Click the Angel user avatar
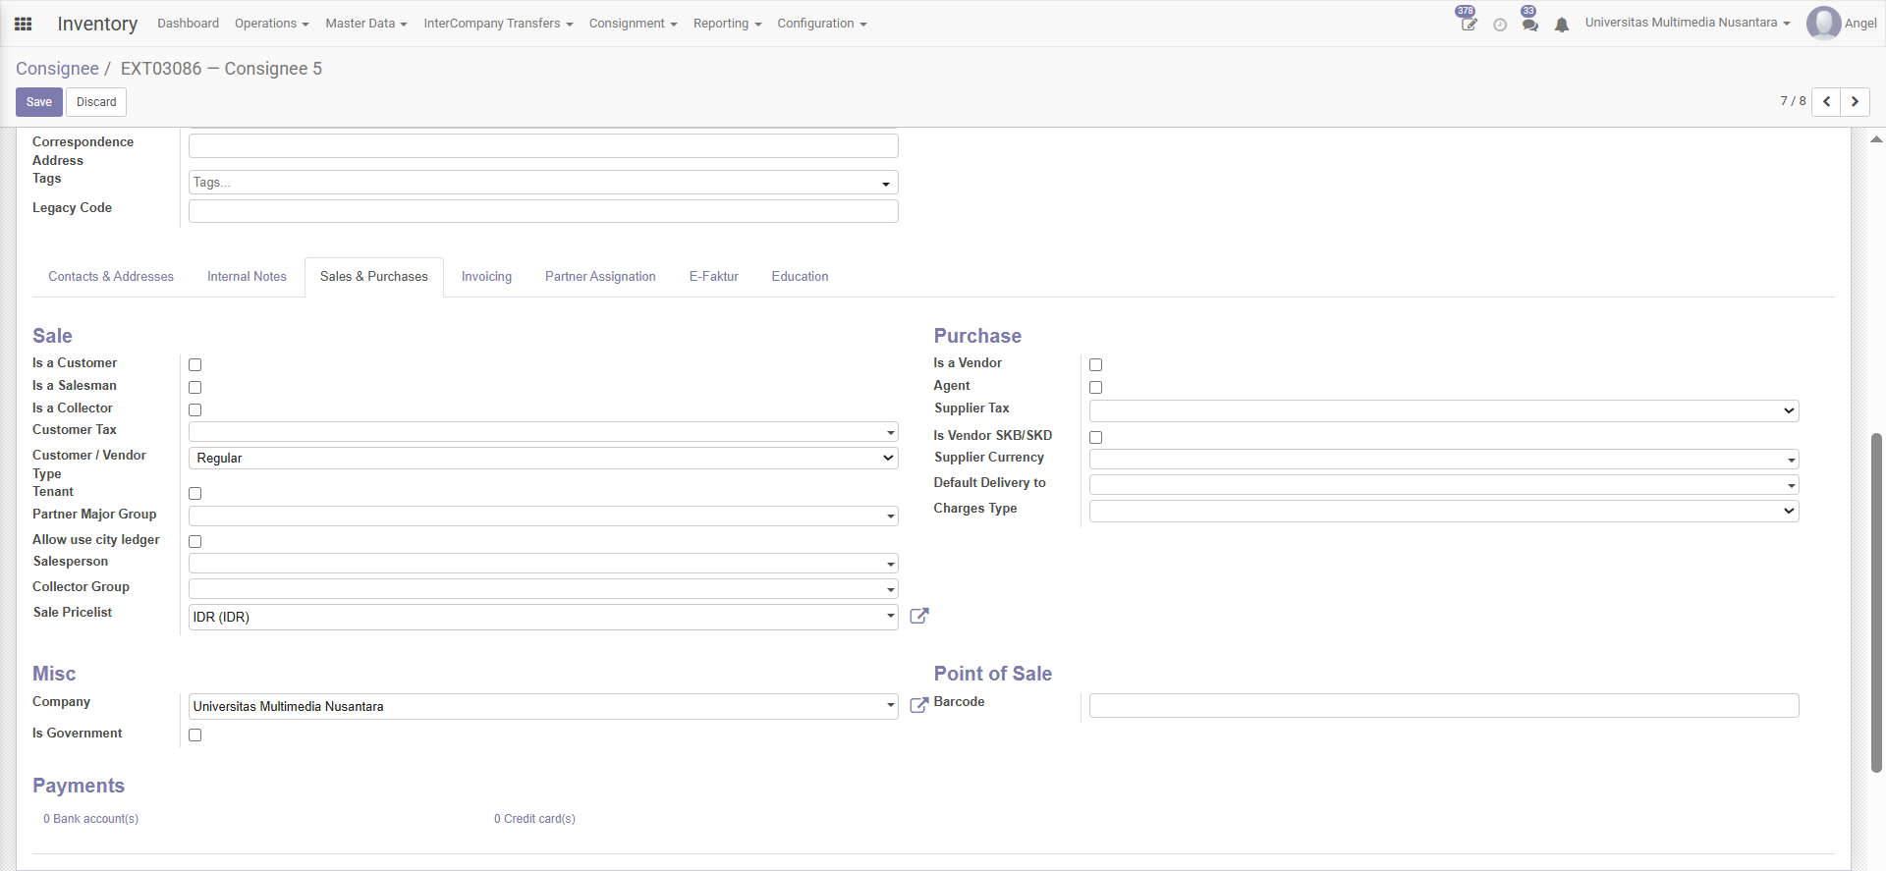Viewport: 1886px width, 871px height. point(1823,24)
